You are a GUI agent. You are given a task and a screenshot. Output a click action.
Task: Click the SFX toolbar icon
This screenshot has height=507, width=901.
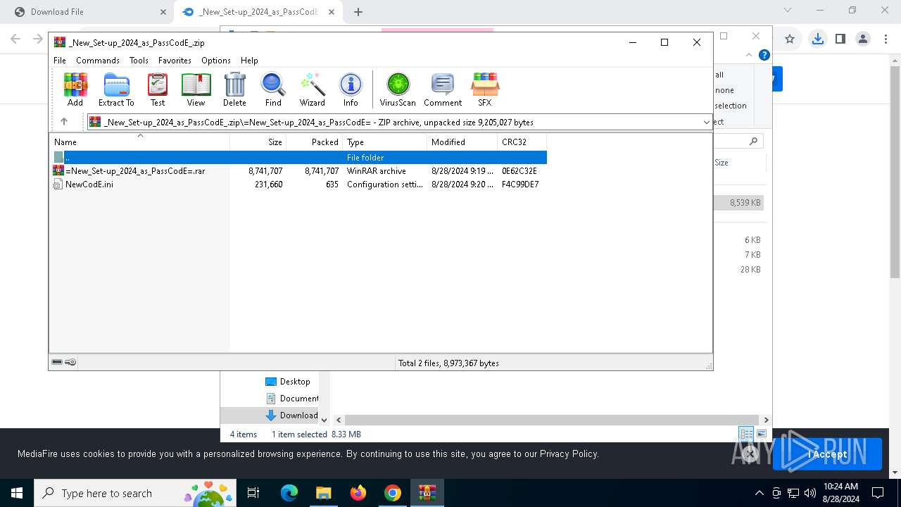point(485,89)
